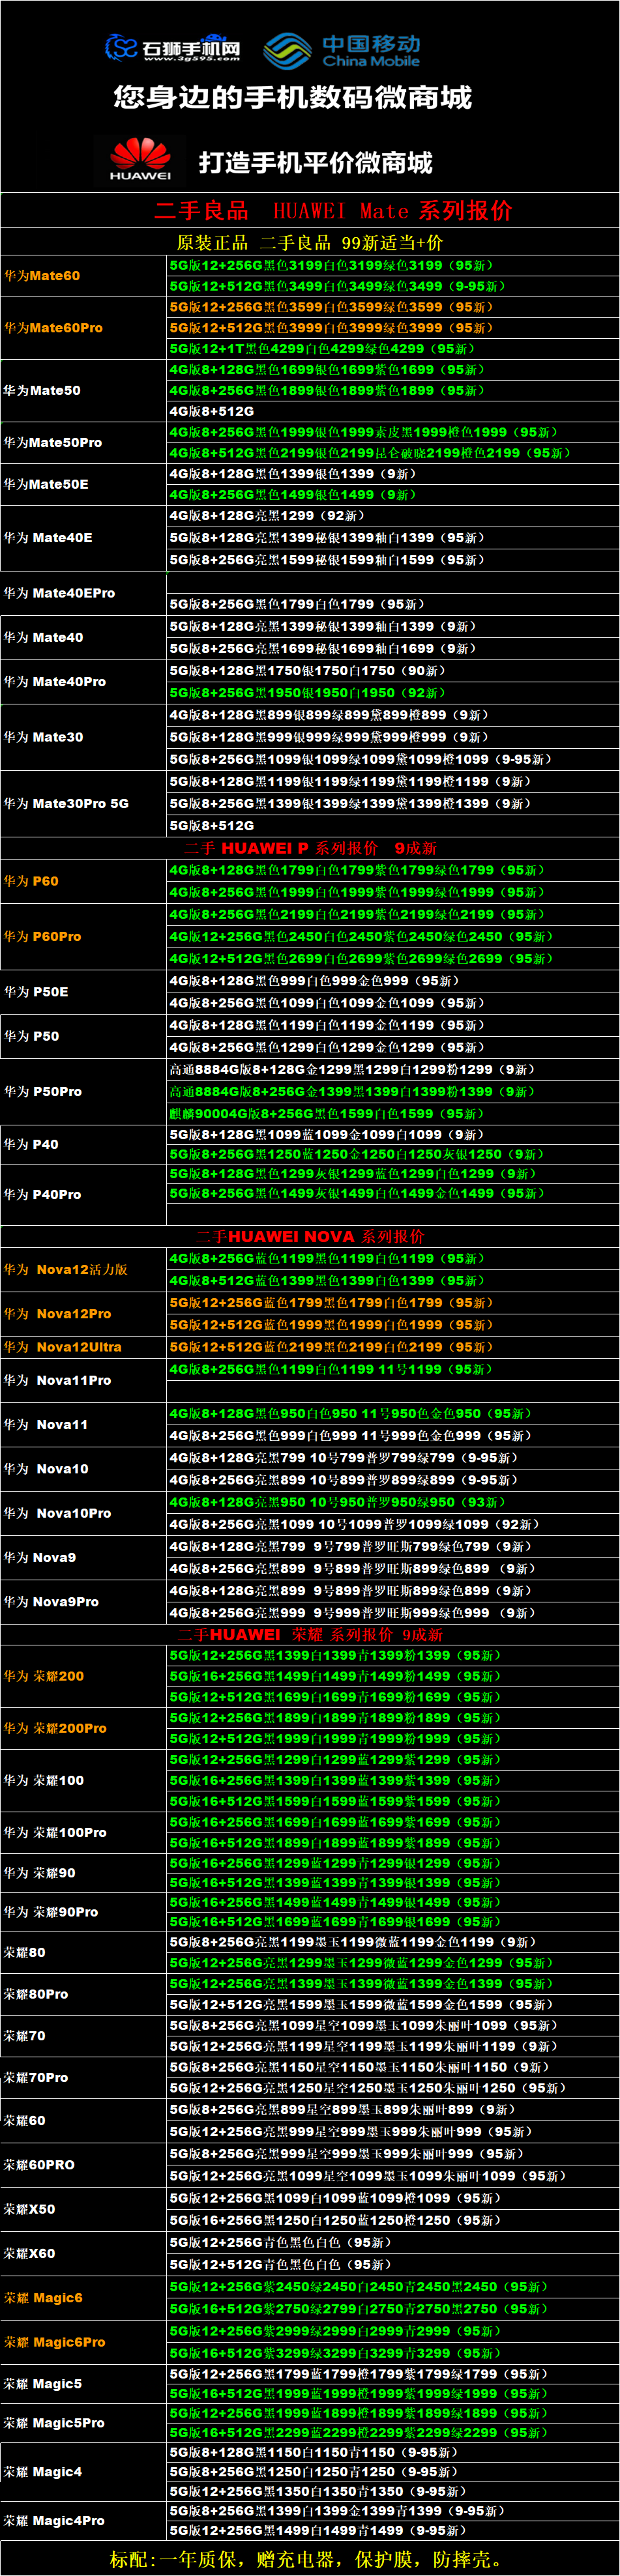Select the 华为 Nova12Ultra model cell
The width and height of the screenshot is (620, 2576).
(83, 1347)
